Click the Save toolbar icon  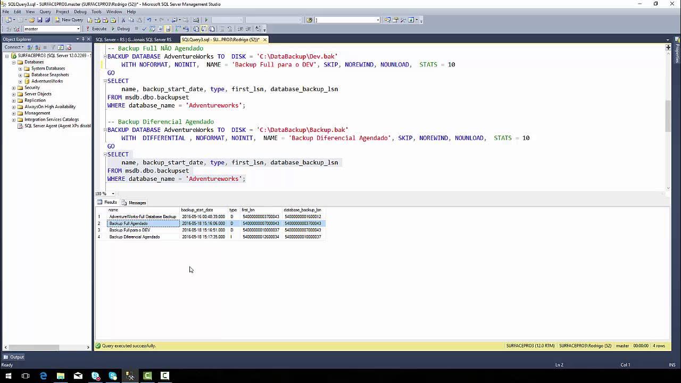(x=40, y=20)
